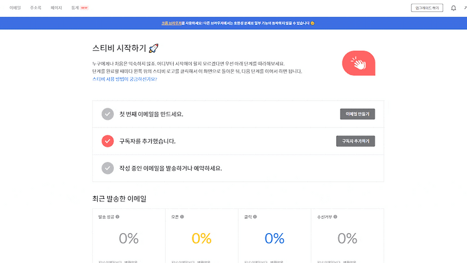Click the 오픈 card label
The width and height of the screenshot is (467, 263).
pos(175,217)
